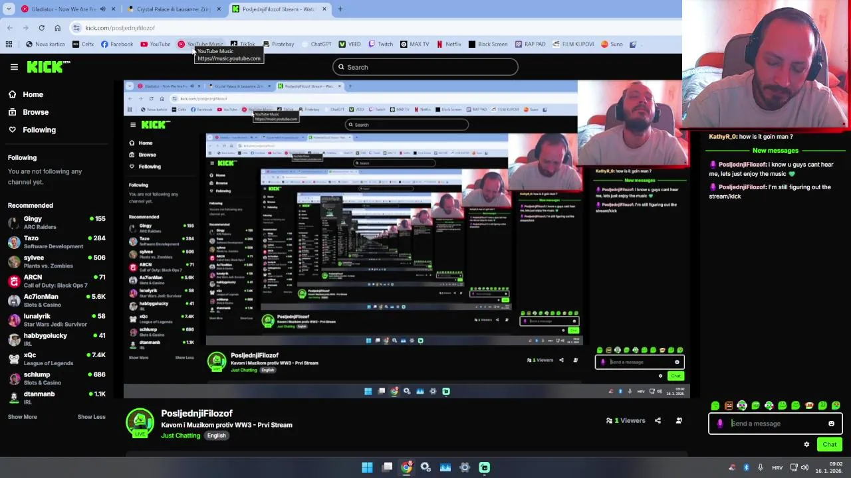Open the Kick app in taskbar
Viewport: 851px width, 478px height.
click(x=485, y=467)
